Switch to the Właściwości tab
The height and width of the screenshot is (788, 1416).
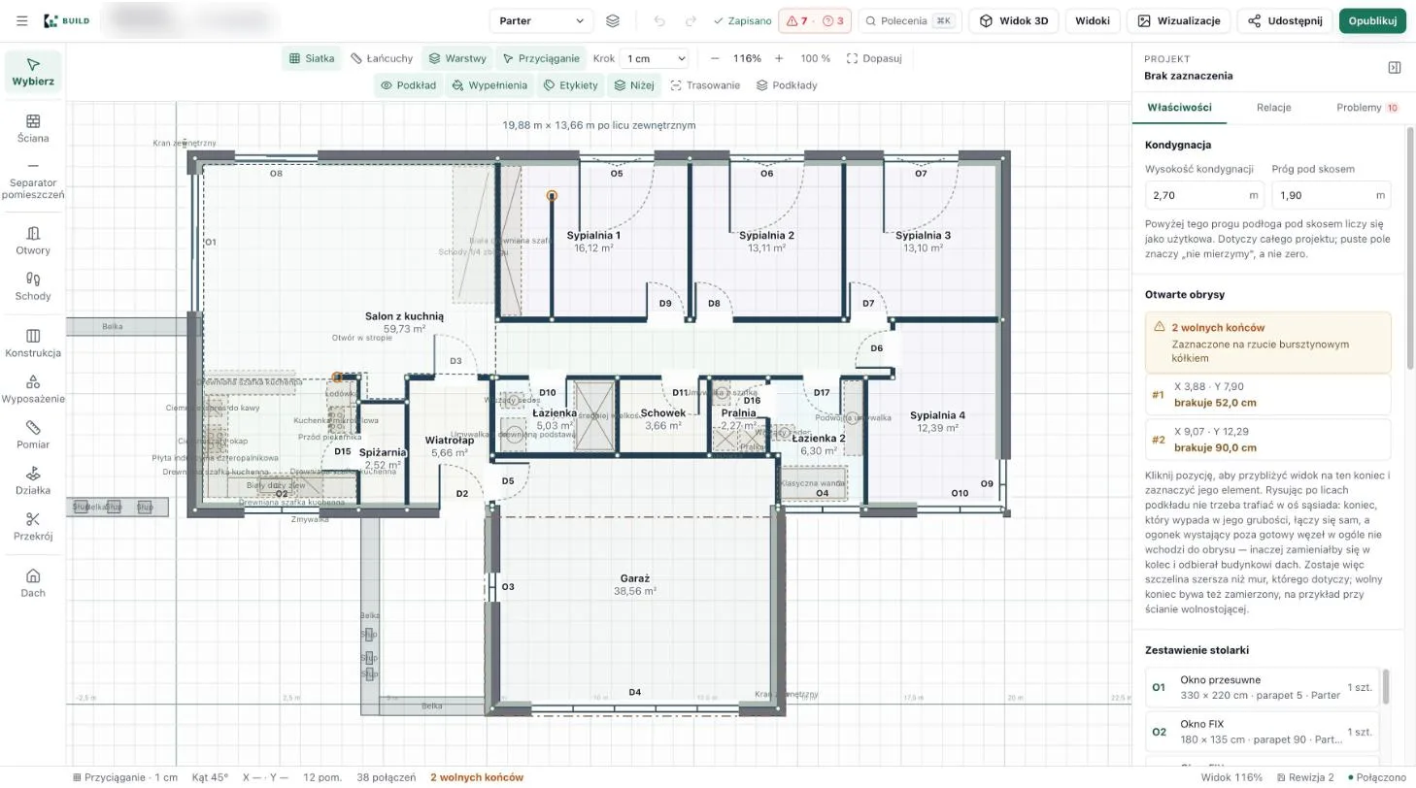coord(1179,108)
